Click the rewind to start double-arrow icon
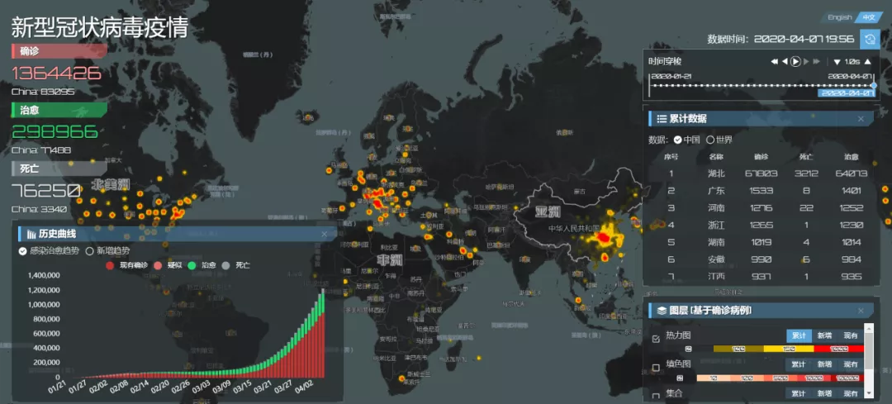892x404 pixels. [x=775, y=61]
